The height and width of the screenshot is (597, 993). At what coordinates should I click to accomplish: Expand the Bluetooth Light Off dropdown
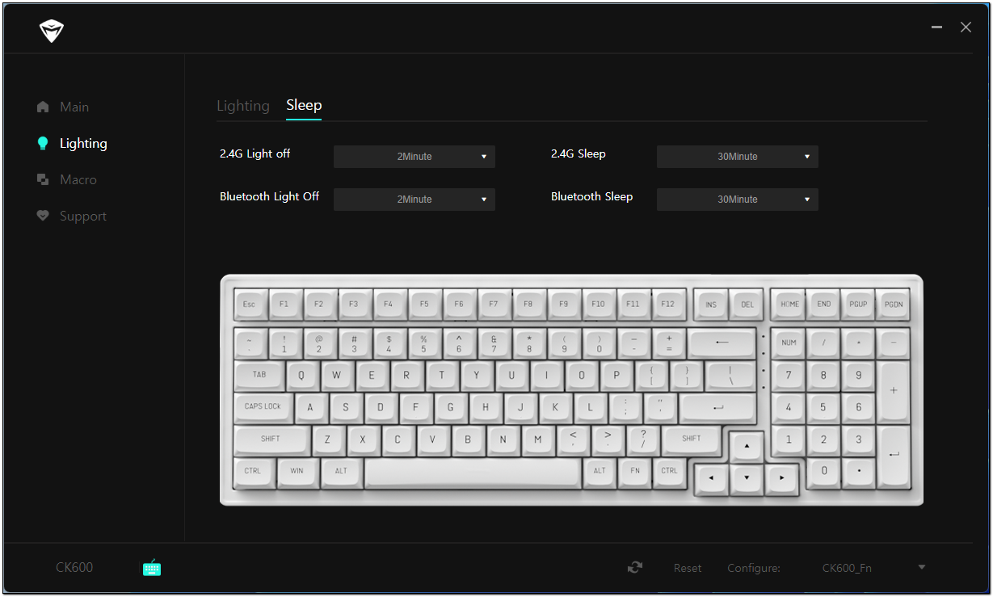[x=414, y=200]
